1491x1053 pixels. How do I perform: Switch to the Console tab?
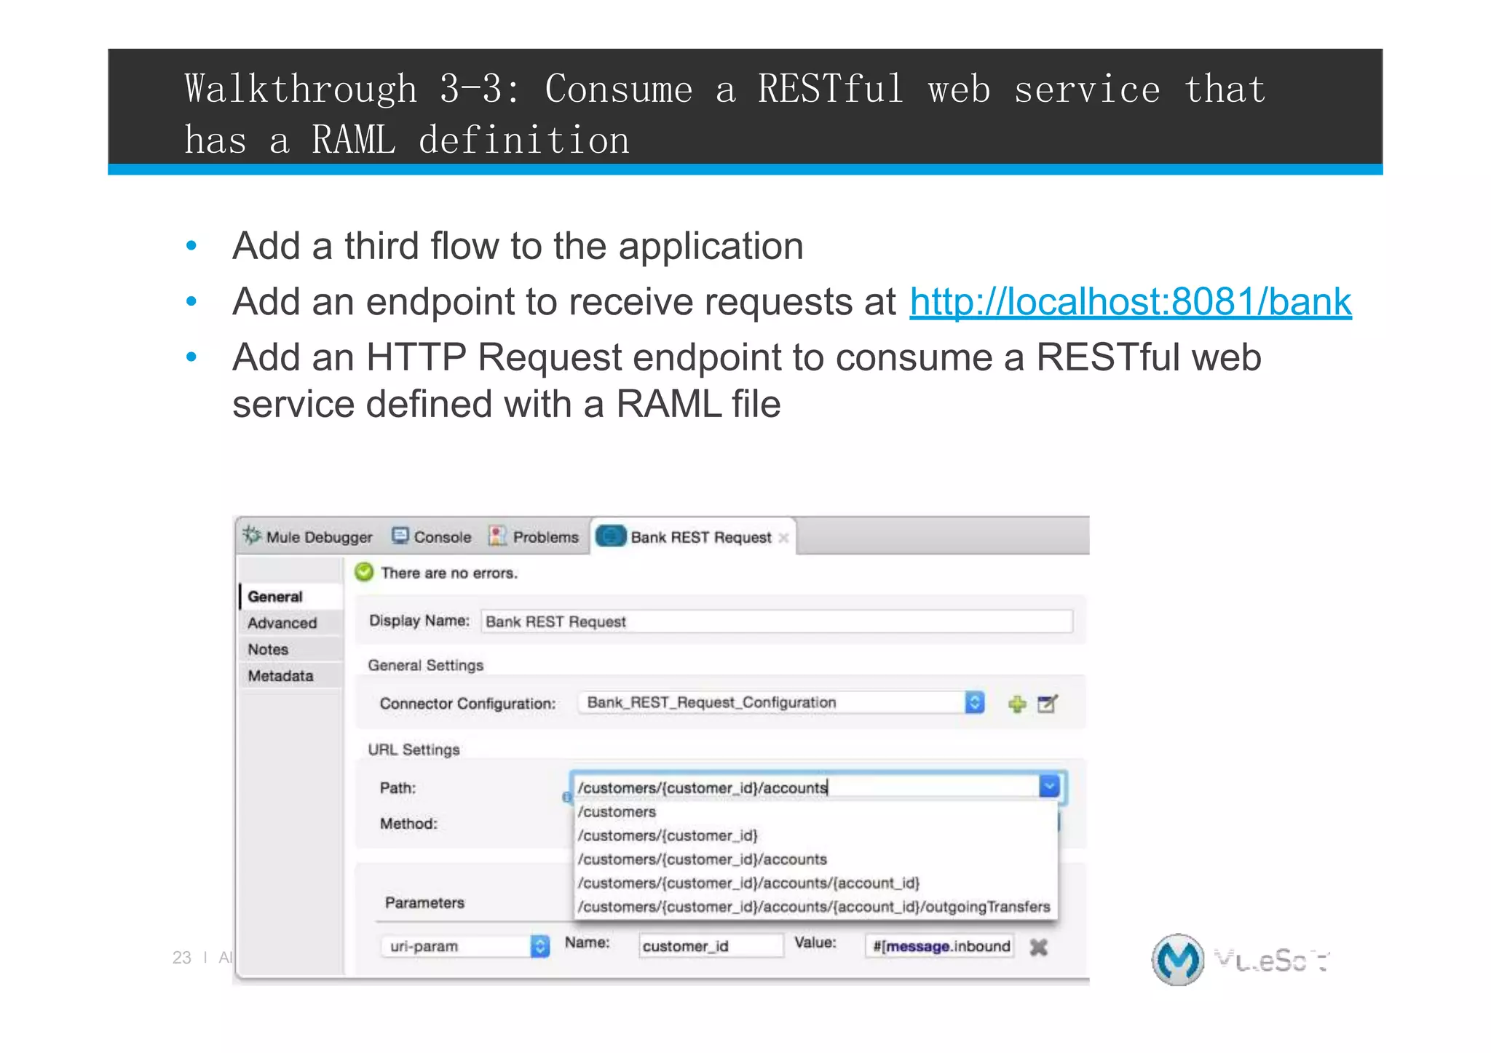[432, 537]
